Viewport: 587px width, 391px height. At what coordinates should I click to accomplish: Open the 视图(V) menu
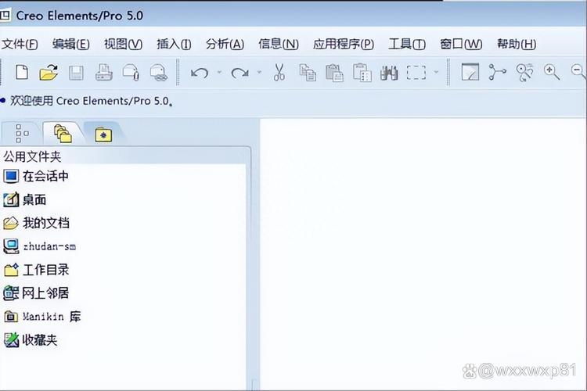point(123,44)
